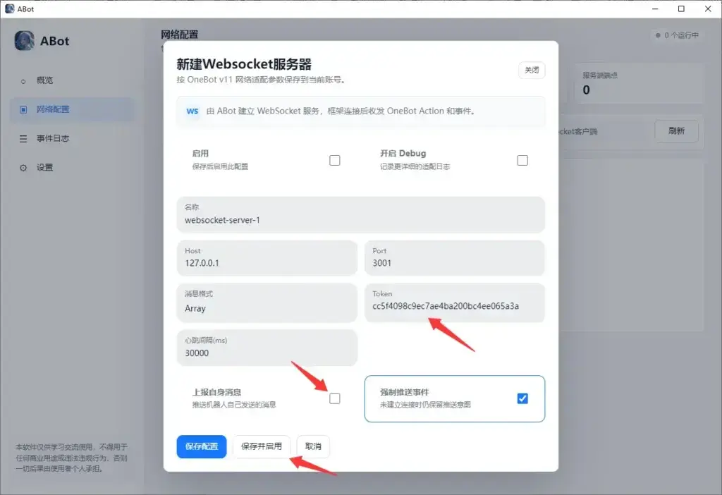Click the 设置 gear icon
Screen dimensions: 722x495
(x=23, y=168)
